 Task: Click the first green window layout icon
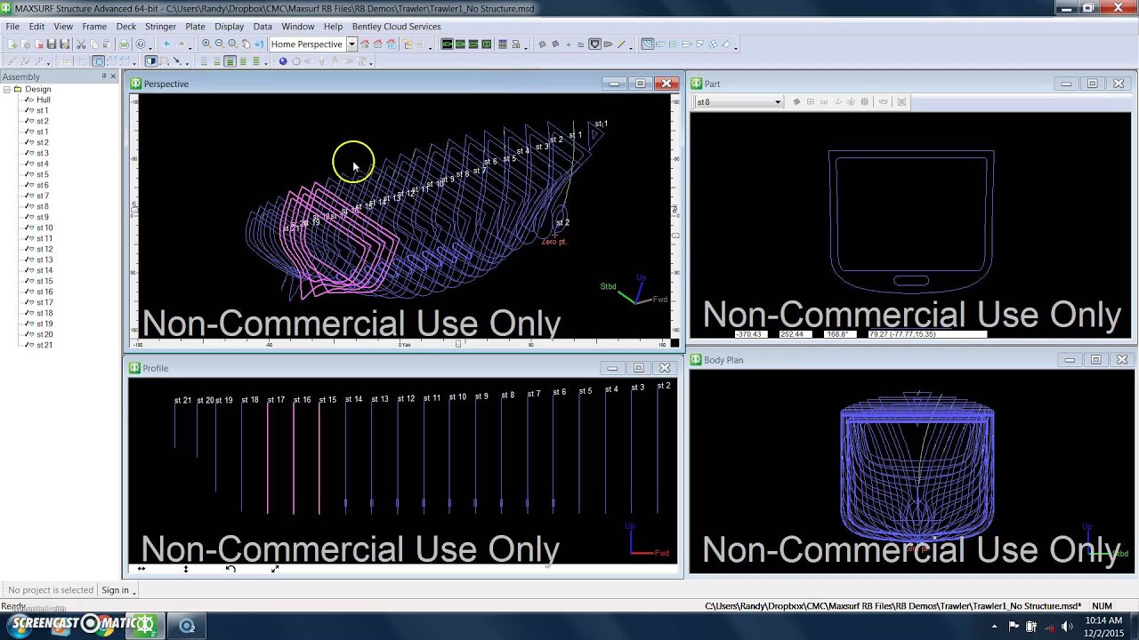[x=447, y=44]
